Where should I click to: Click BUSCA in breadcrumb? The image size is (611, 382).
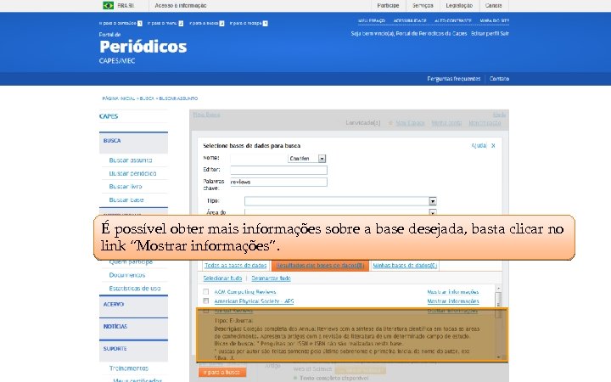point(147,98)
